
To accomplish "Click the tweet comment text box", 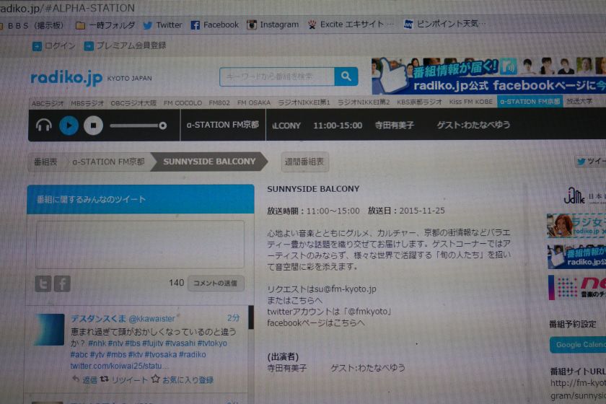I will point(140,245).
